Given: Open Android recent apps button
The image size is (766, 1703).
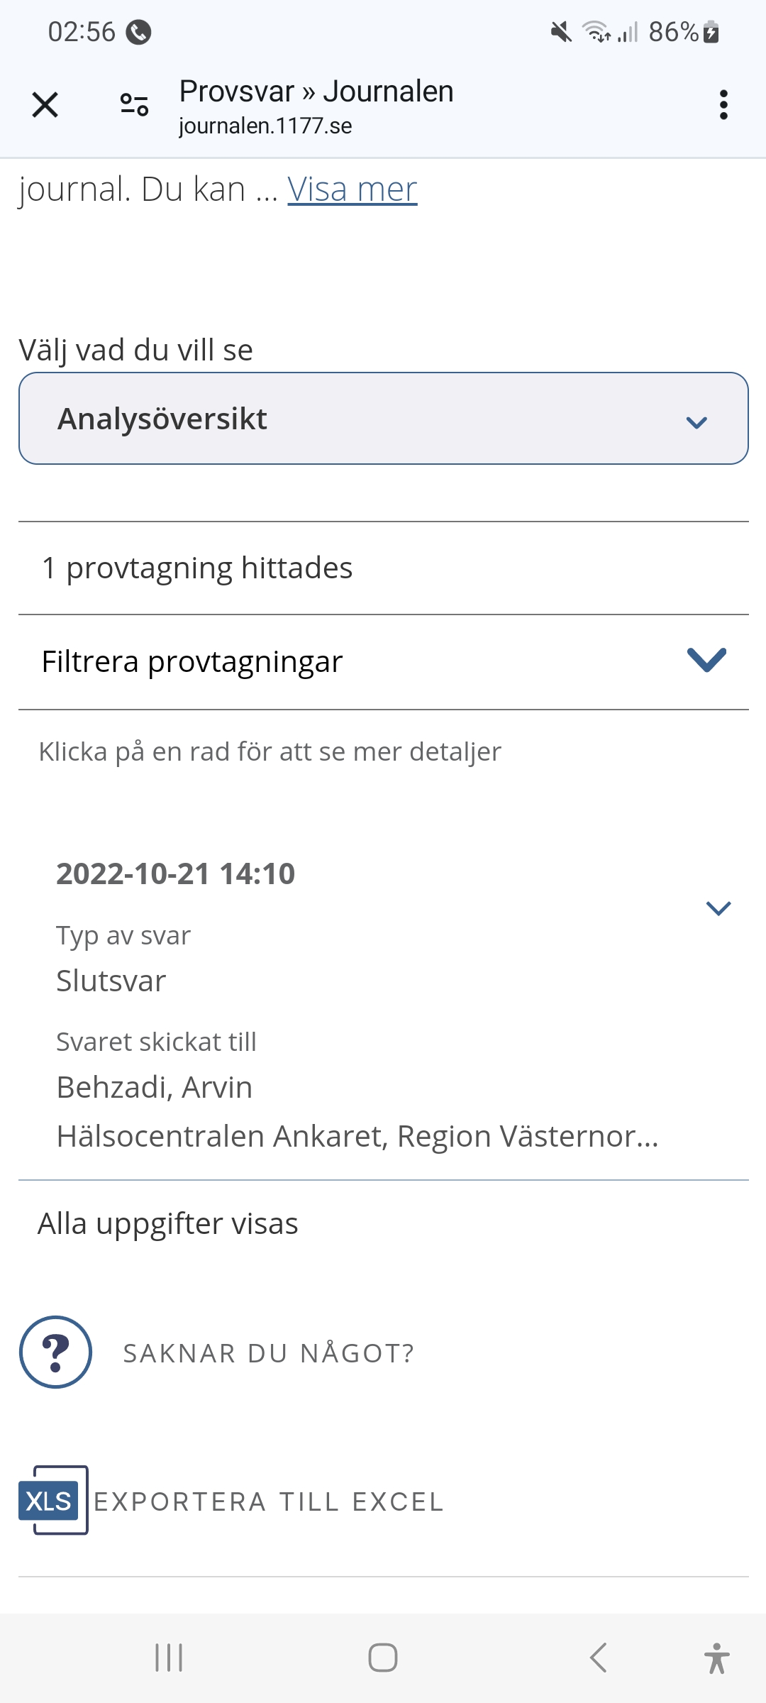Looking at the screenshot, I should [x=169, y=1658].
